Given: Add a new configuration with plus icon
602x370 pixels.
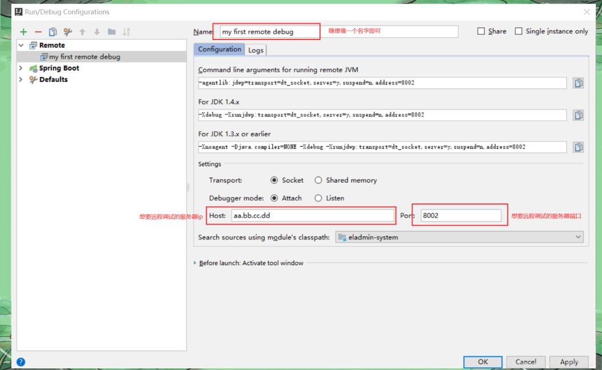Looking at the screenshot, I should 23,32.
